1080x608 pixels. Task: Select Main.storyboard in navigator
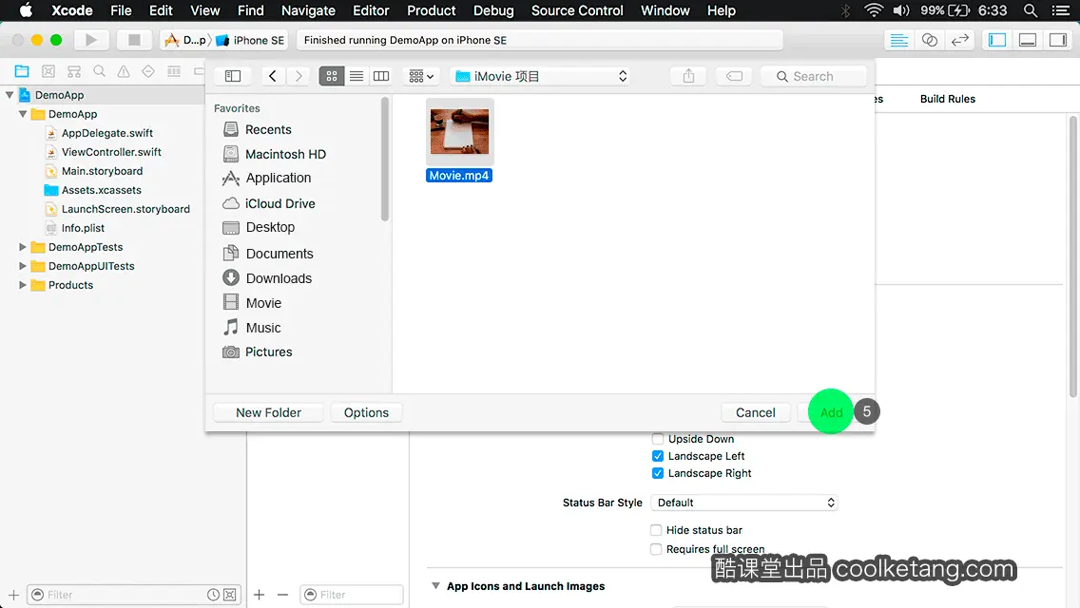click(x=102, y=171)
